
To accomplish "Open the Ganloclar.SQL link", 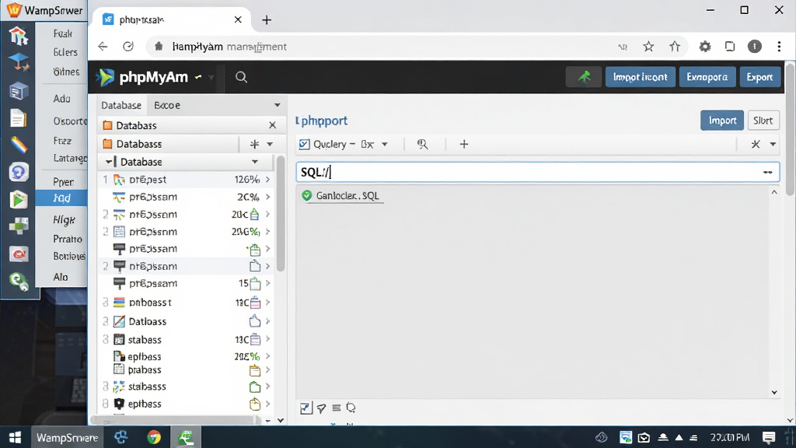I will tap(347, 195).
